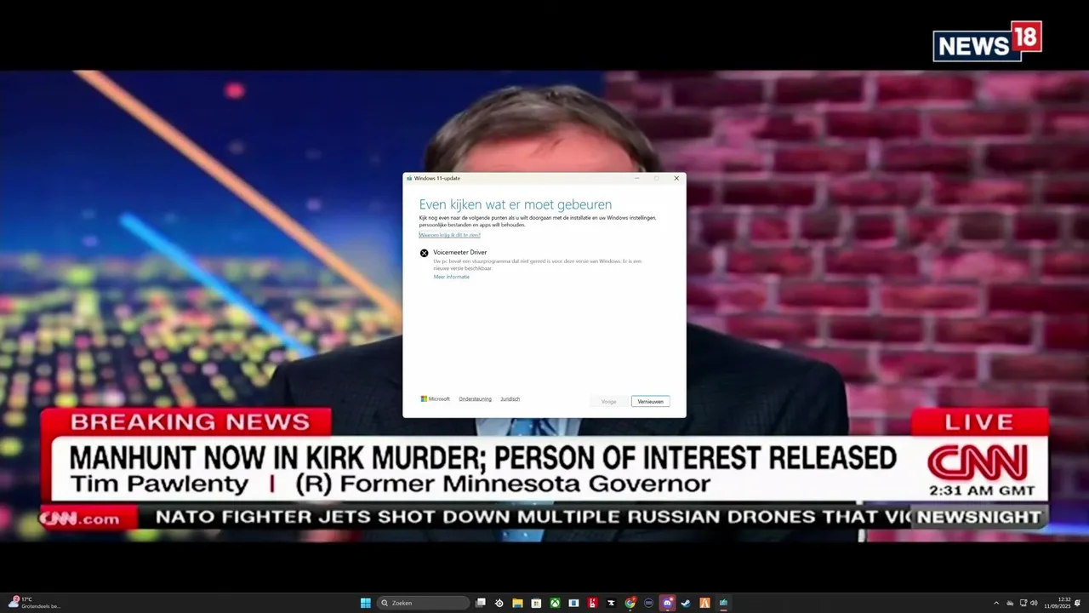Open Microsoft Store from the taskbar
Image resolution: width=1089 pixels, height=613 pixels.
point(536,603)
